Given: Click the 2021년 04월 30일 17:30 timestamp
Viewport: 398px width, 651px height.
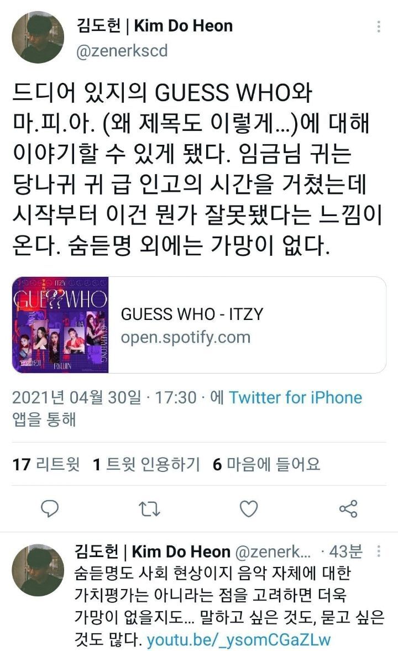Looking at the screenshot, I should pos(104,397).
